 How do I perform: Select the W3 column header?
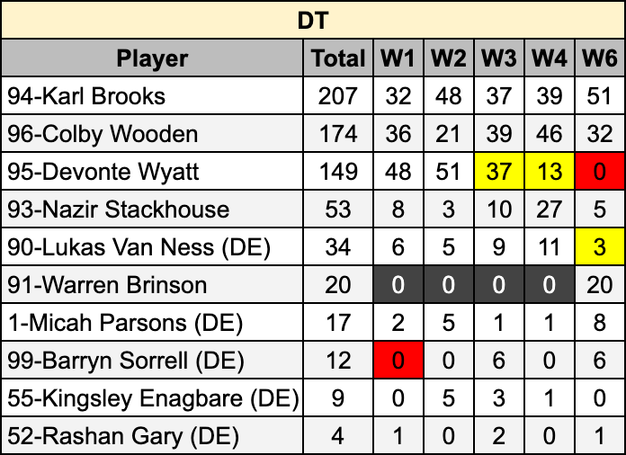(x=498, y=58)
